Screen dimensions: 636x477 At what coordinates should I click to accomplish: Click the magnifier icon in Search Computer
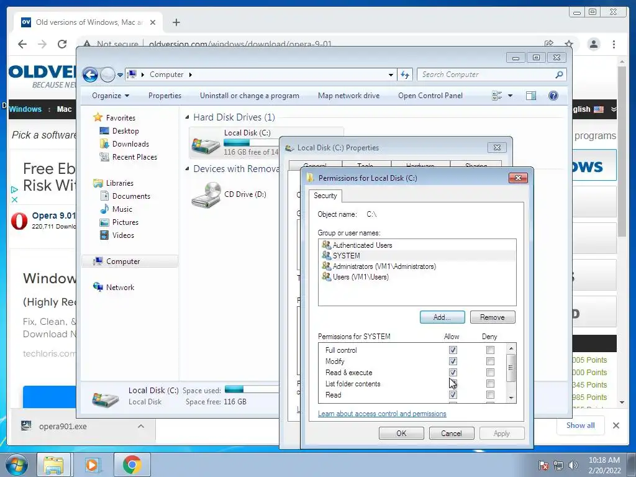click(x=559, y=75)
